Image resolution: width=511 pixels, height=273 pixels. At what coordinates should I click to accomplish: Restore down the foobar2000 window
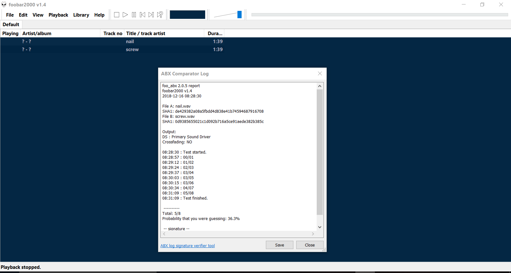482,4
